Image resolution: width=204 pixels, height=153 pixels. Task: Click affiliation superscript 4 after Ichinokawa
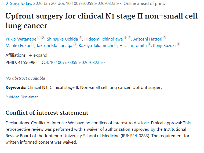125,38
